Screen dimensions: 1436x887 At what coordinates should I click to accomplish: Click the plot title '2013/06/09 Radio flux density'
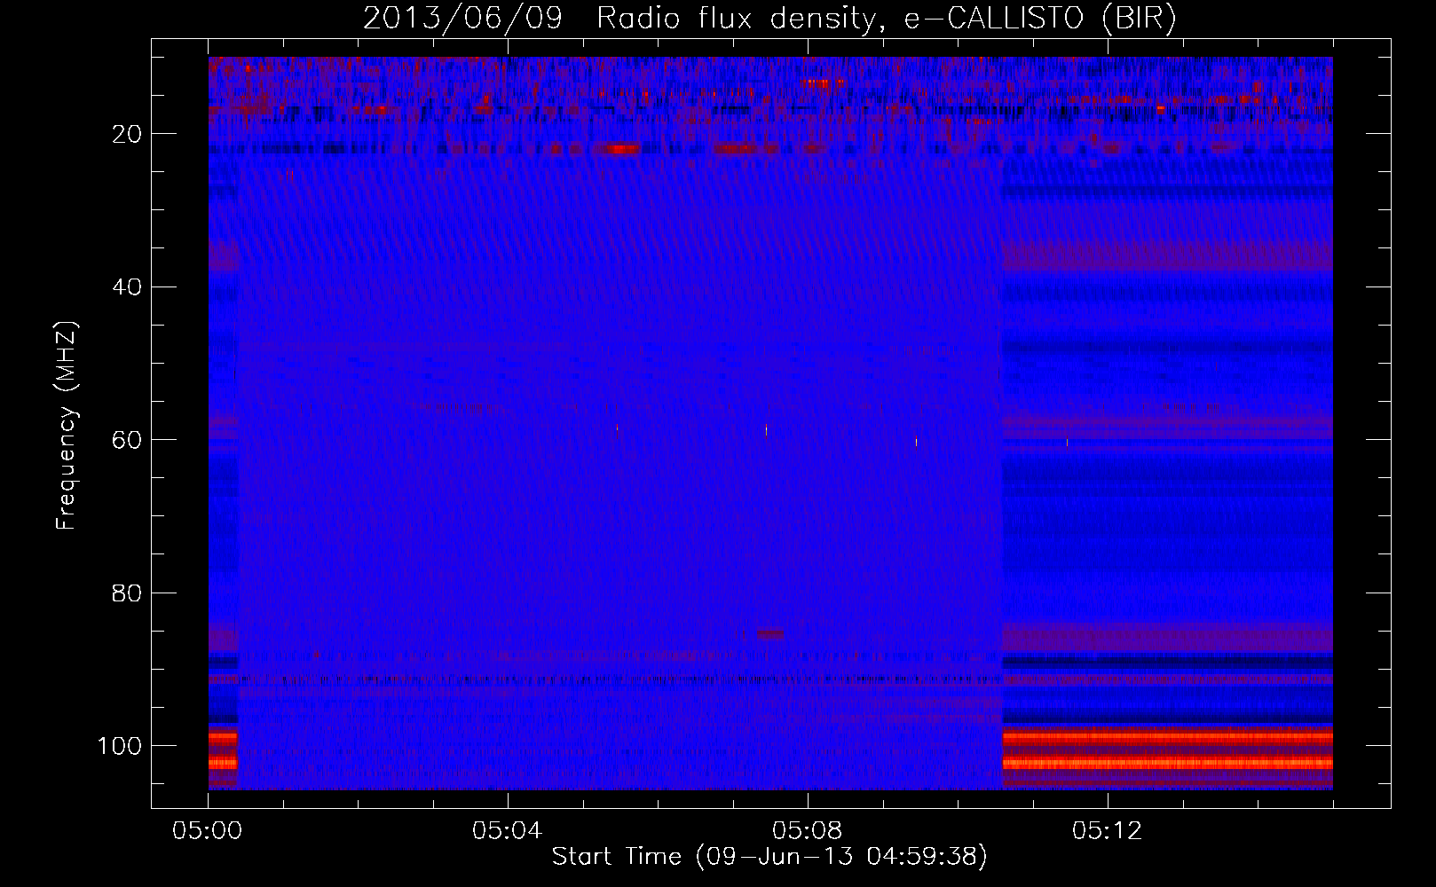[619, 19]
